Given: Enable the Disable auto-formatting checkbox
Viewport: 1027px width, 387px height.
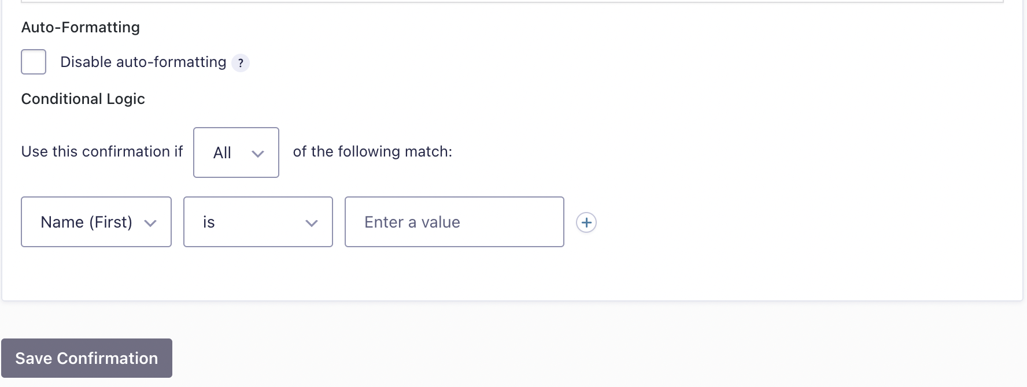Looking at the screenshot, I should pyautogui.click(x=34, y=62).
